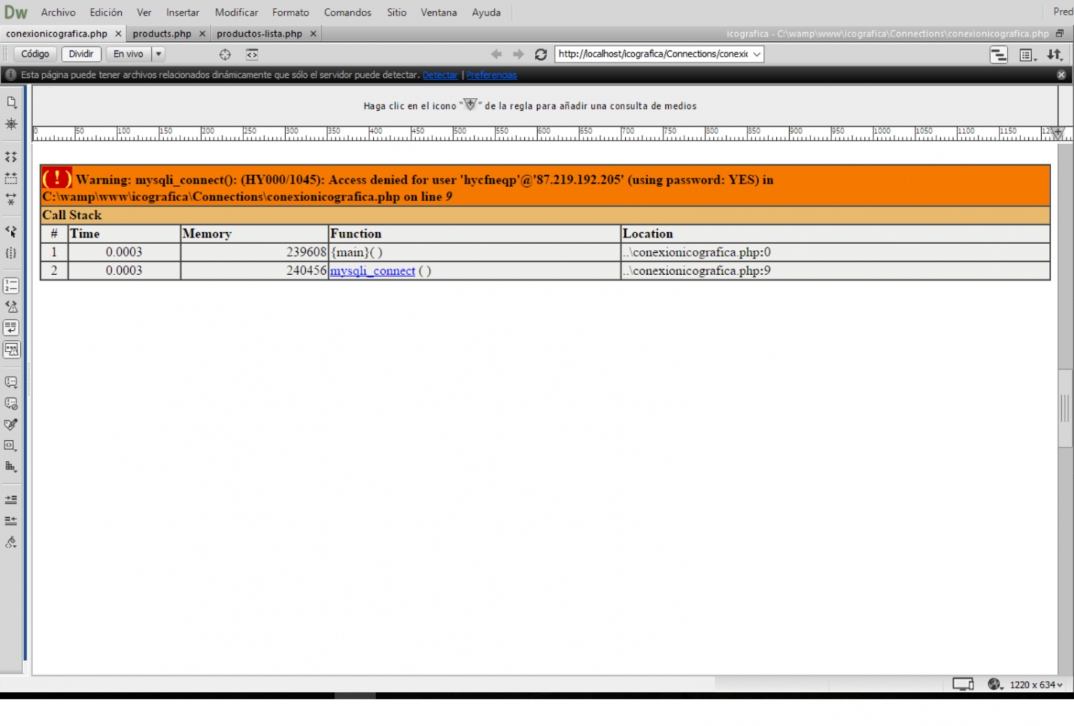Image resolution: width=1074 pixels, height=726 pixels.
Task: Switch to products.php tab
Action: [x=162, y=34]
